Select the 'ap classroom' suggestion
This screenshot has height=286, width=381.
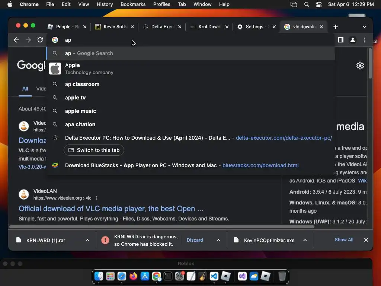pos(190,84)
